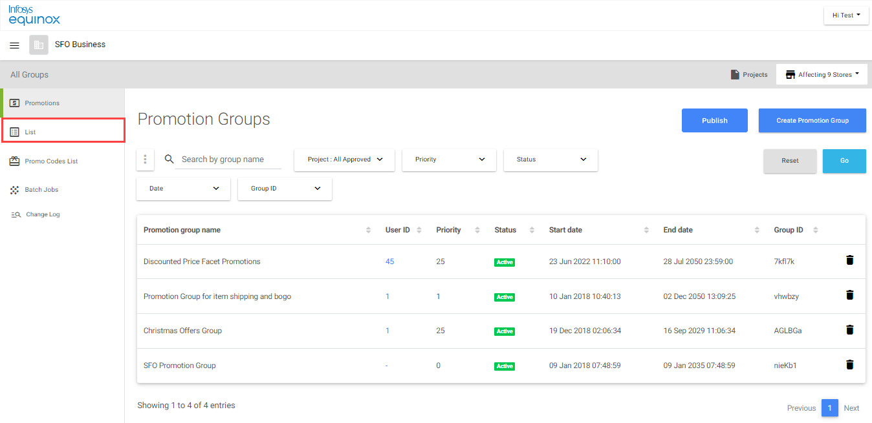Viewport: 872px width, 423px height.
Task: Open Projects document icon in header
Action: [735, 75]
